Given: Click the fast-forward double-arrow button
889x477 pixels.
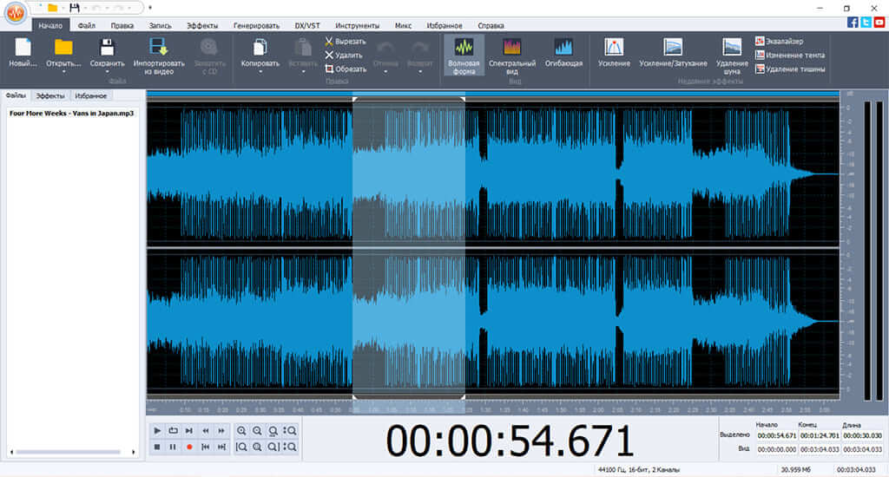Looking at the screenshot, I should click(x=221, y=431).
